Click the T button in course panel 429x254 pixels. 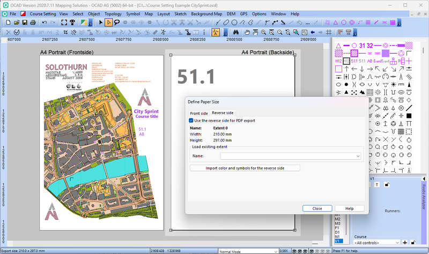tap(377, 185)
